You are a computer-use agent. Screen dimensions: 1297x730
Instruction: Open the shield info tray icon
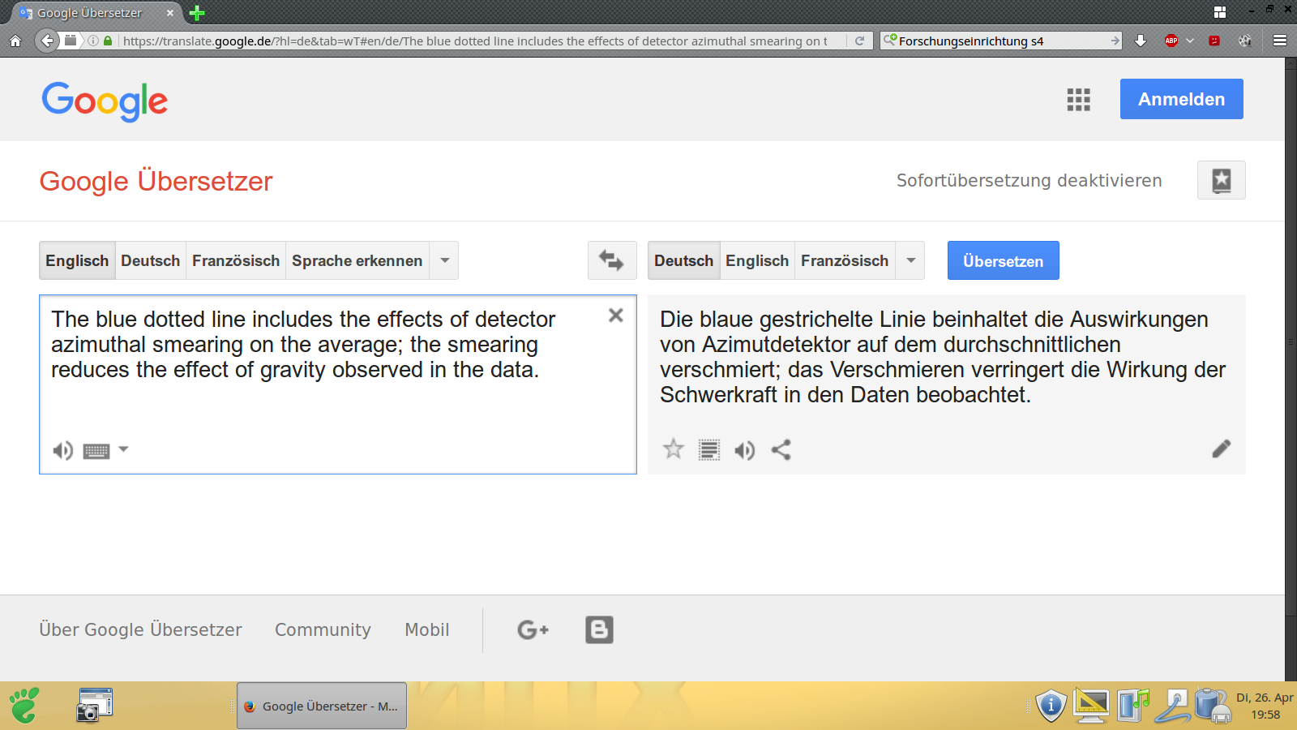tap(1051, 705)
